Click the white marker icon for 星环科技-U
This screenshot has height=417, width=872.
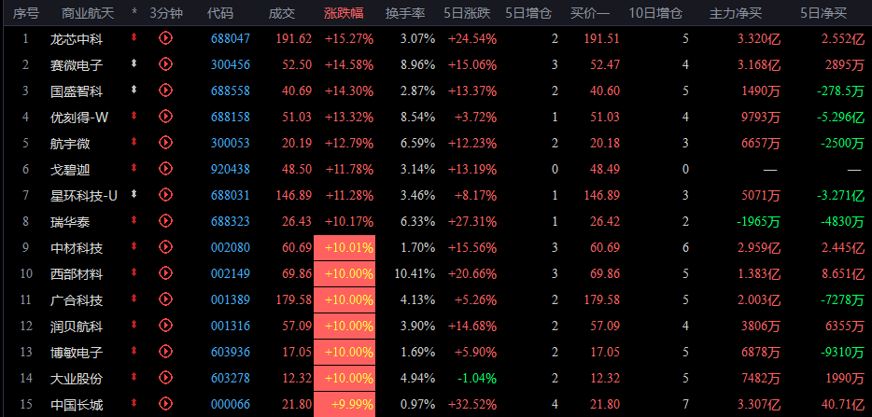(134, 194)
